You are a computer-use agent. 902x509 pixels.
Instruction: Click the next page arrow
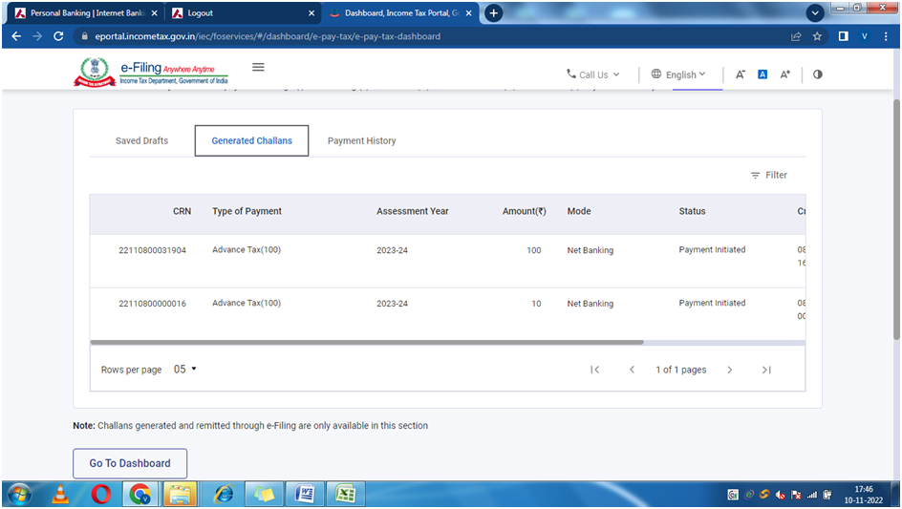(730, 370)
